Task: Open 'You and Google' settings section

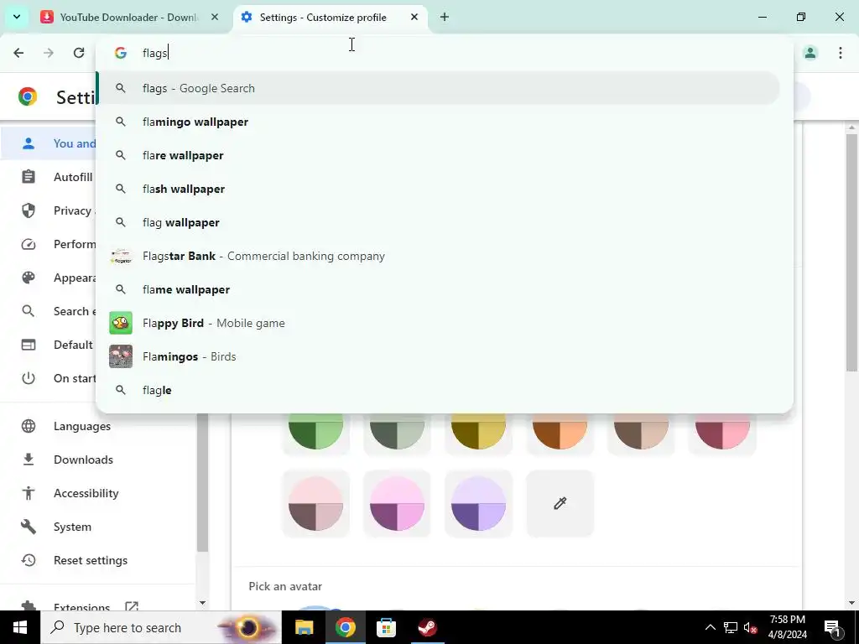Action: 49,143
